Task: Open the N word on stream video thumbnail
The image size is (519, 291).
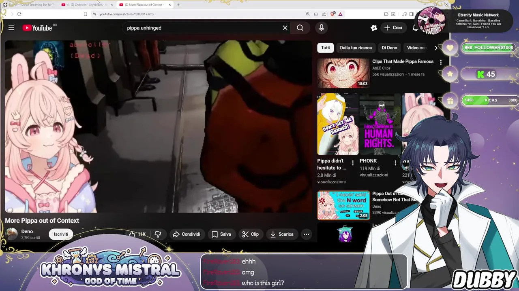Action: pos(343,205)
